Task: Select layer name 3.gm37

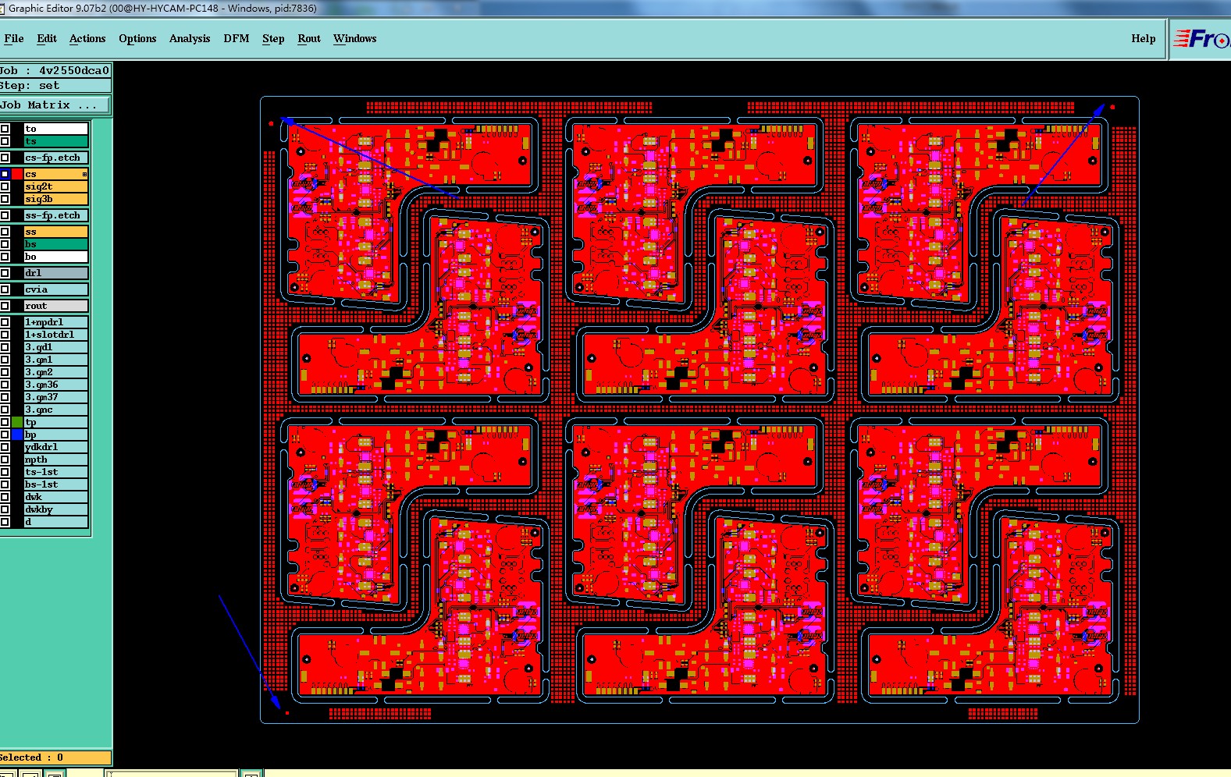Action: click(56, 397)
